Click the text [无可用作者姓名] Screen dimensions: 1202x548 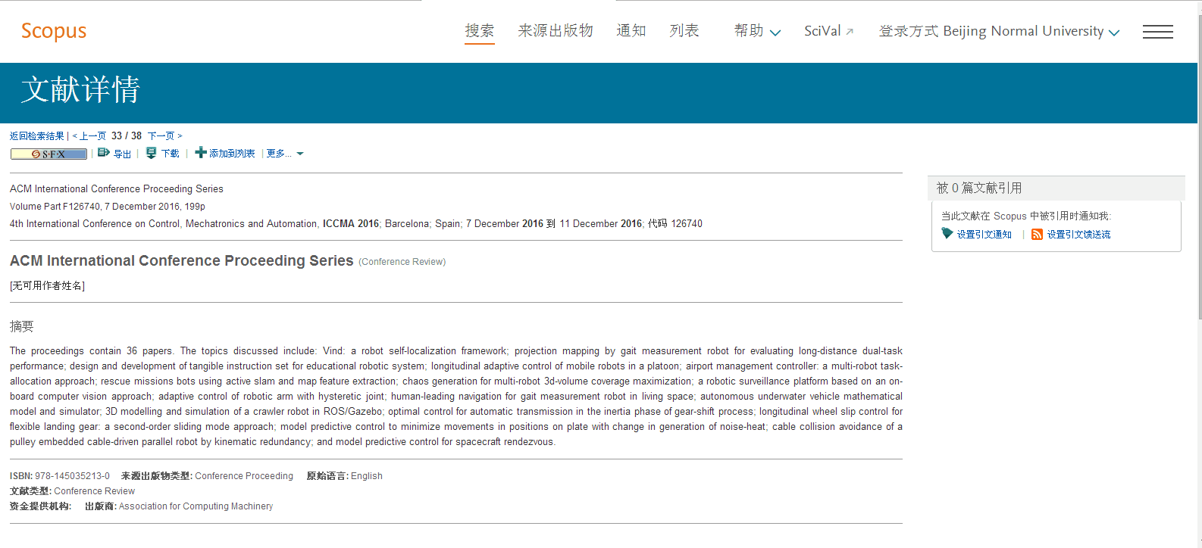coord(47,285)
